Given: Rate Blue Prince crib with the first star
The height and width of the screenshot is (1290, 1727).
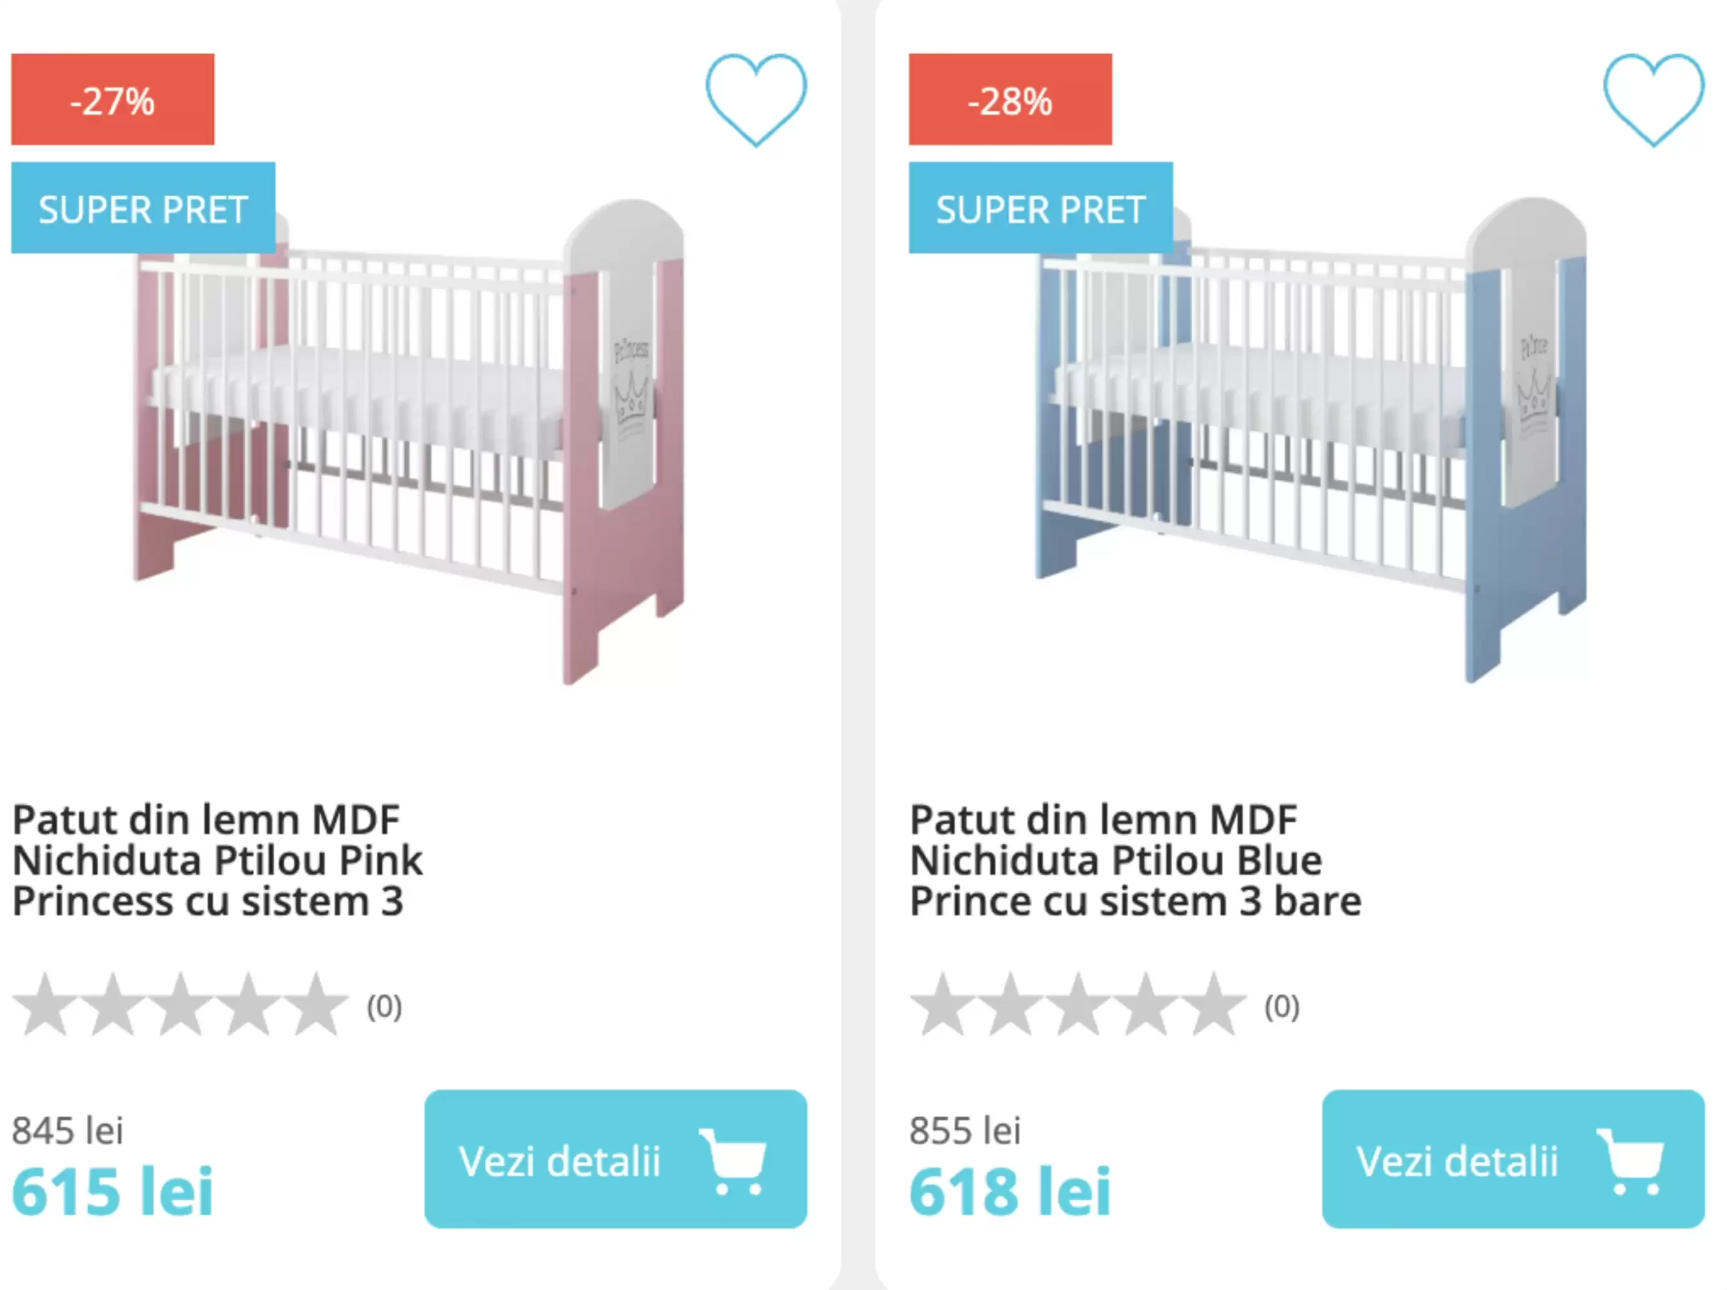Looking at the screenshot, I should pos(943,1005).
